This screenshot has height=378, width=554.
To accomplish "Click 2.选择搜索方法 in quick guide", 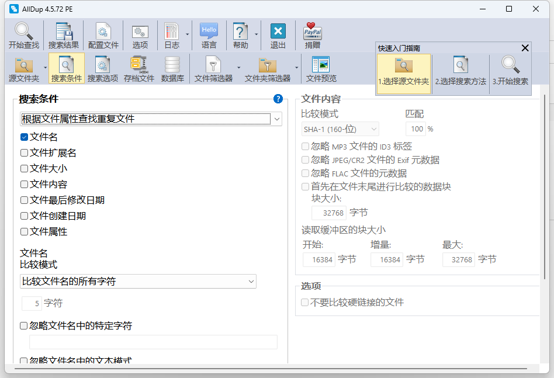I will coord(460,74).
